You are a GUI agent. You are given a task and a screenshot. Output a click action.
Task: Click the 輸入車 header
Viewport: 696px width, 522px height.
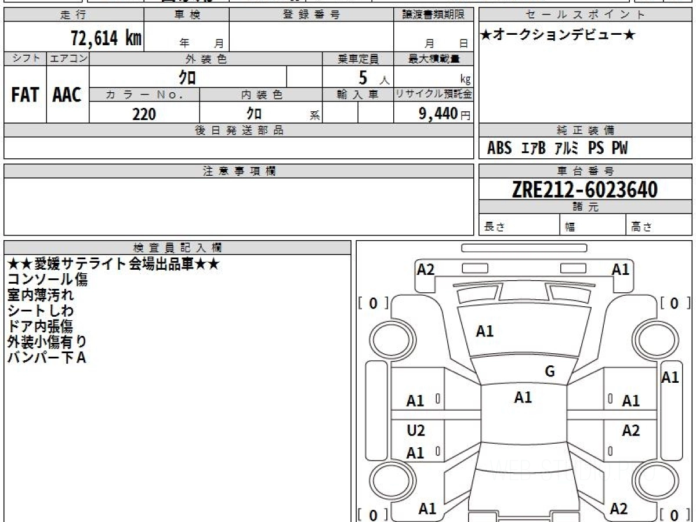pos(358,95)
